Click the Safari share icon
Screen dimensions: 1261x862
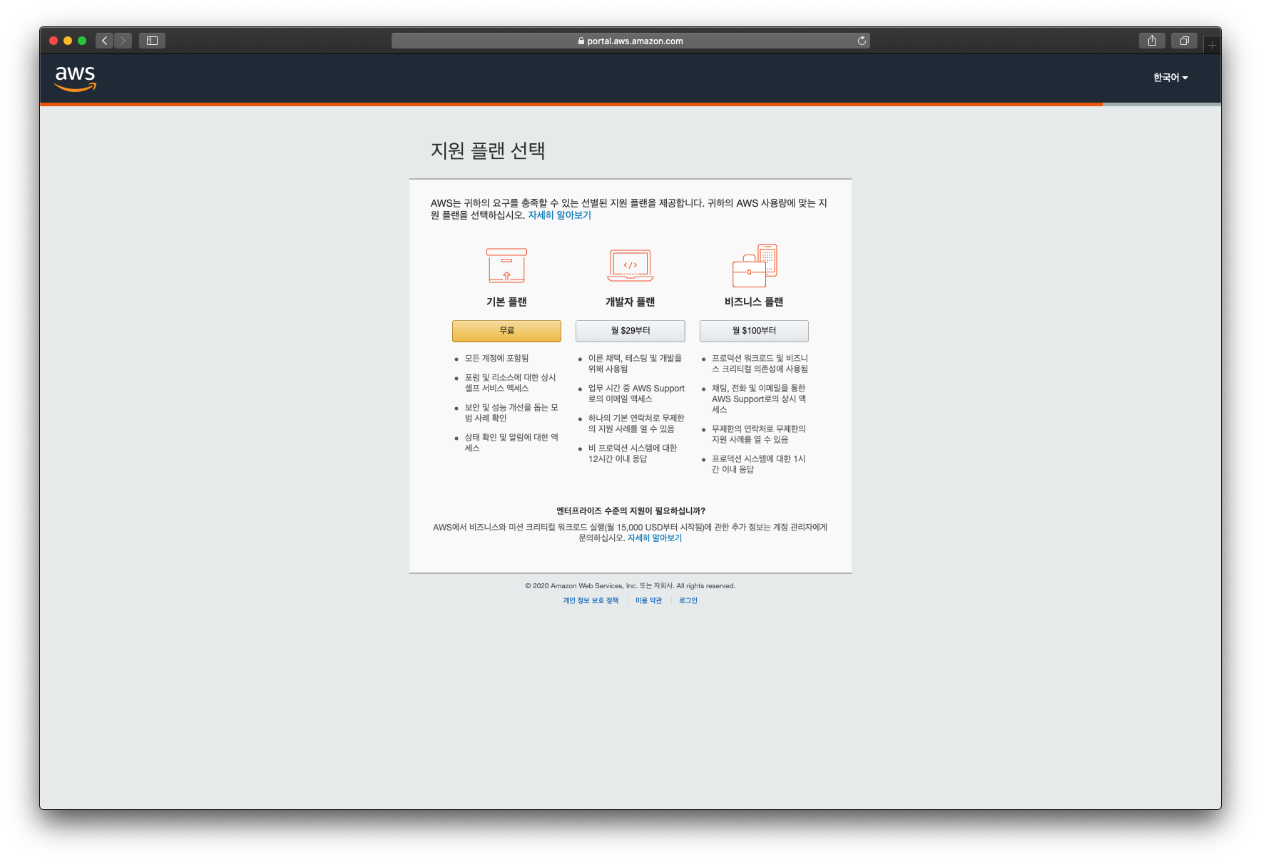[1152, 41]
